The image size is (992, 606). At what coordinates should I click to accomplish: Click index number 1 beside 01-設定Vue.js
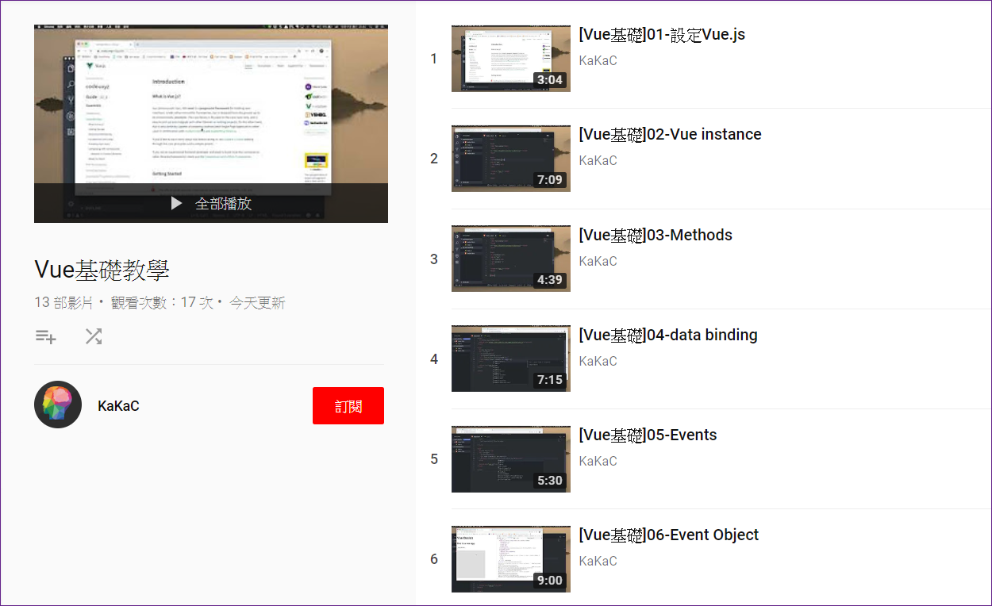tap(433, 59)
